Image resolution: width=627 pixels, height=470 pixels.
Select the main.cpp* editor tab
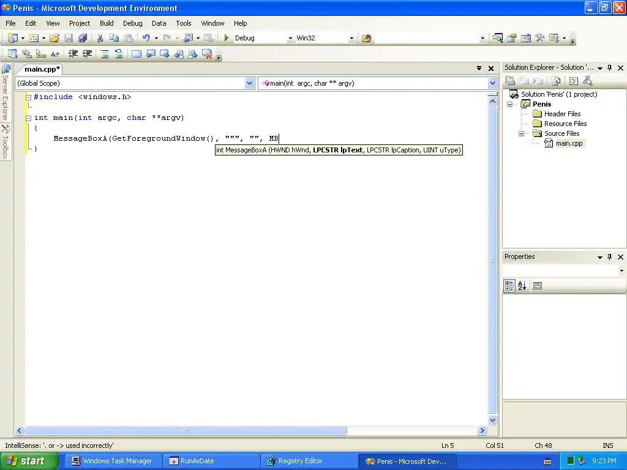click(42, 69)
